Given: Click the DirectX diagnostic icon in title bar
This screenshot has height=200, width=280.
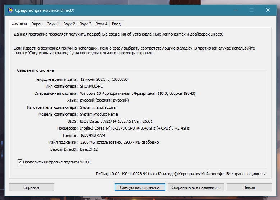Looking at the screenshot, I should (x=10, y=10).
